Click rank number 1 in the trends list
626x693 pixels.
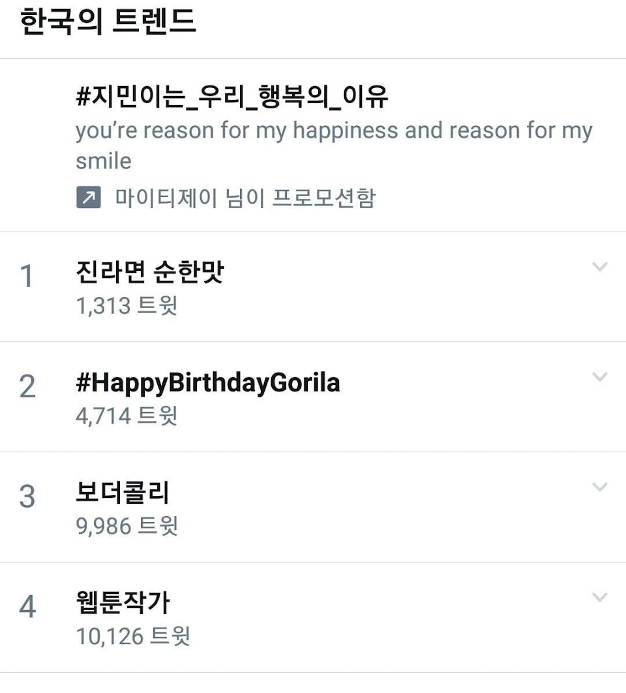(x=27, y=277)
